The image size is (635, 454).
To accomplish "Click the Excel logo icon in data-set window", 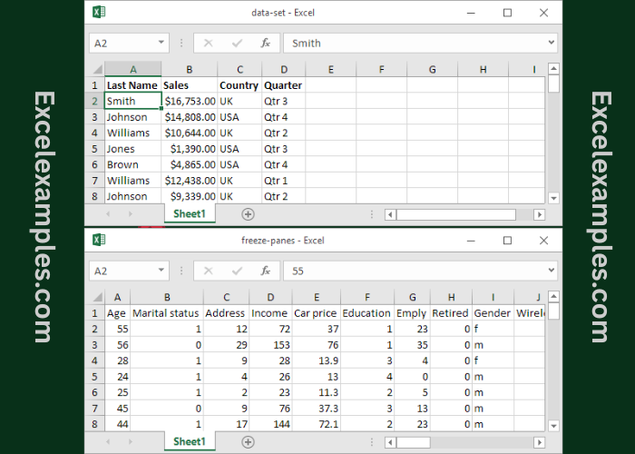I will click(x=99, y=12).
